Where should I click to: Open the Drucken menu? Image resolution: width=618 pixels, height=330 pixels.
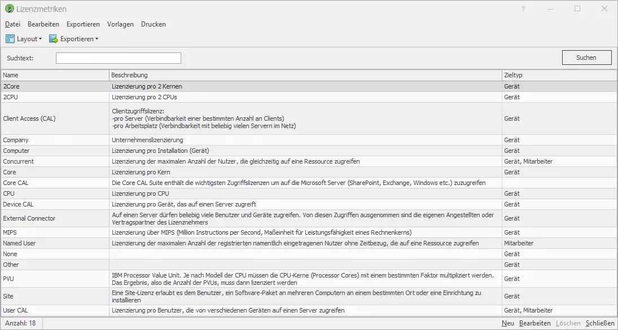pos(154,24)
